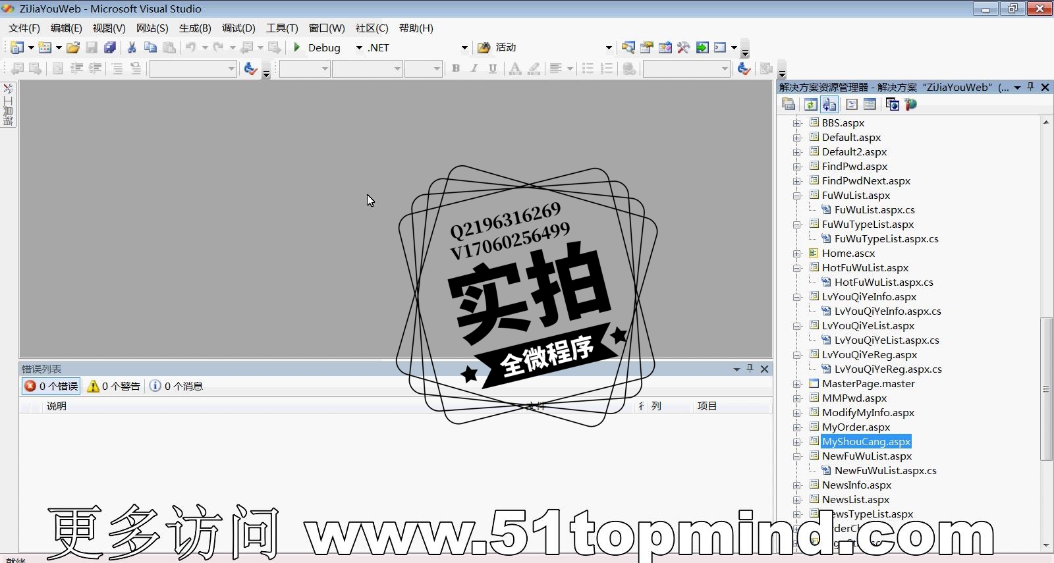Start debugging with the green play icon
The height and width of the screenshot is (563, 1054).
click(297, 47)
